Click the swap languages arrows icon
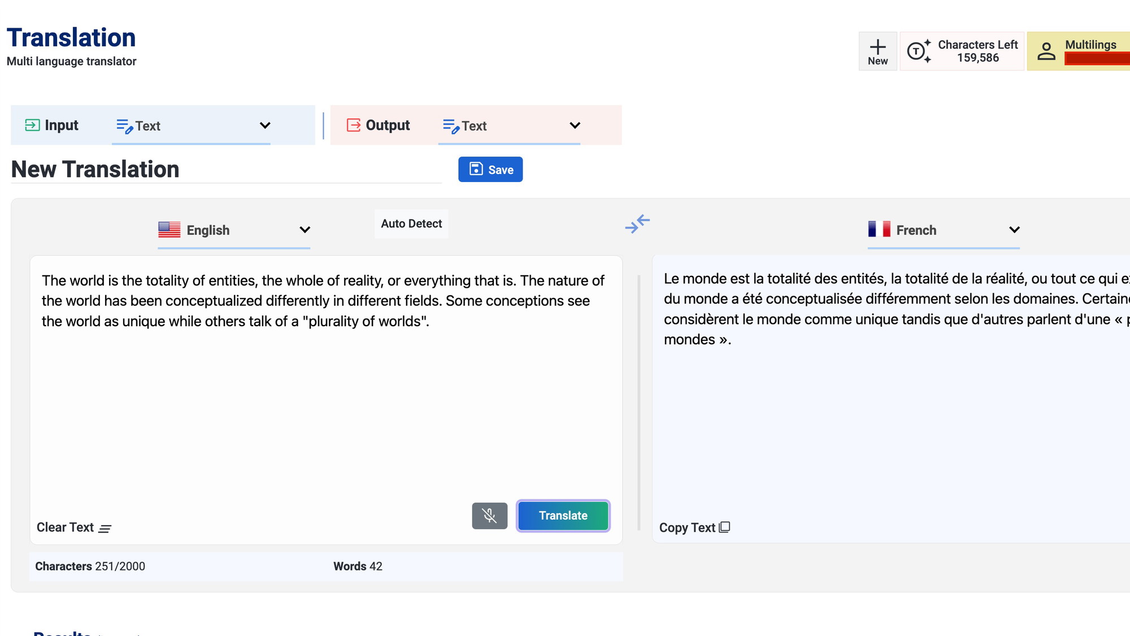This screenshot has width=1130, height=636. (637, 224)
